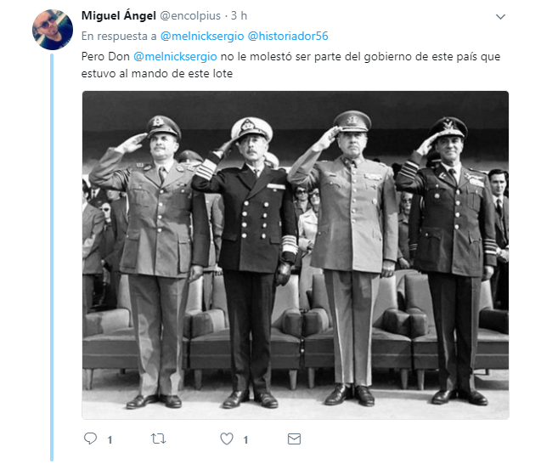
Task: Enlarge the attached black-and-white photo
Action: click(x=296, y=255)
